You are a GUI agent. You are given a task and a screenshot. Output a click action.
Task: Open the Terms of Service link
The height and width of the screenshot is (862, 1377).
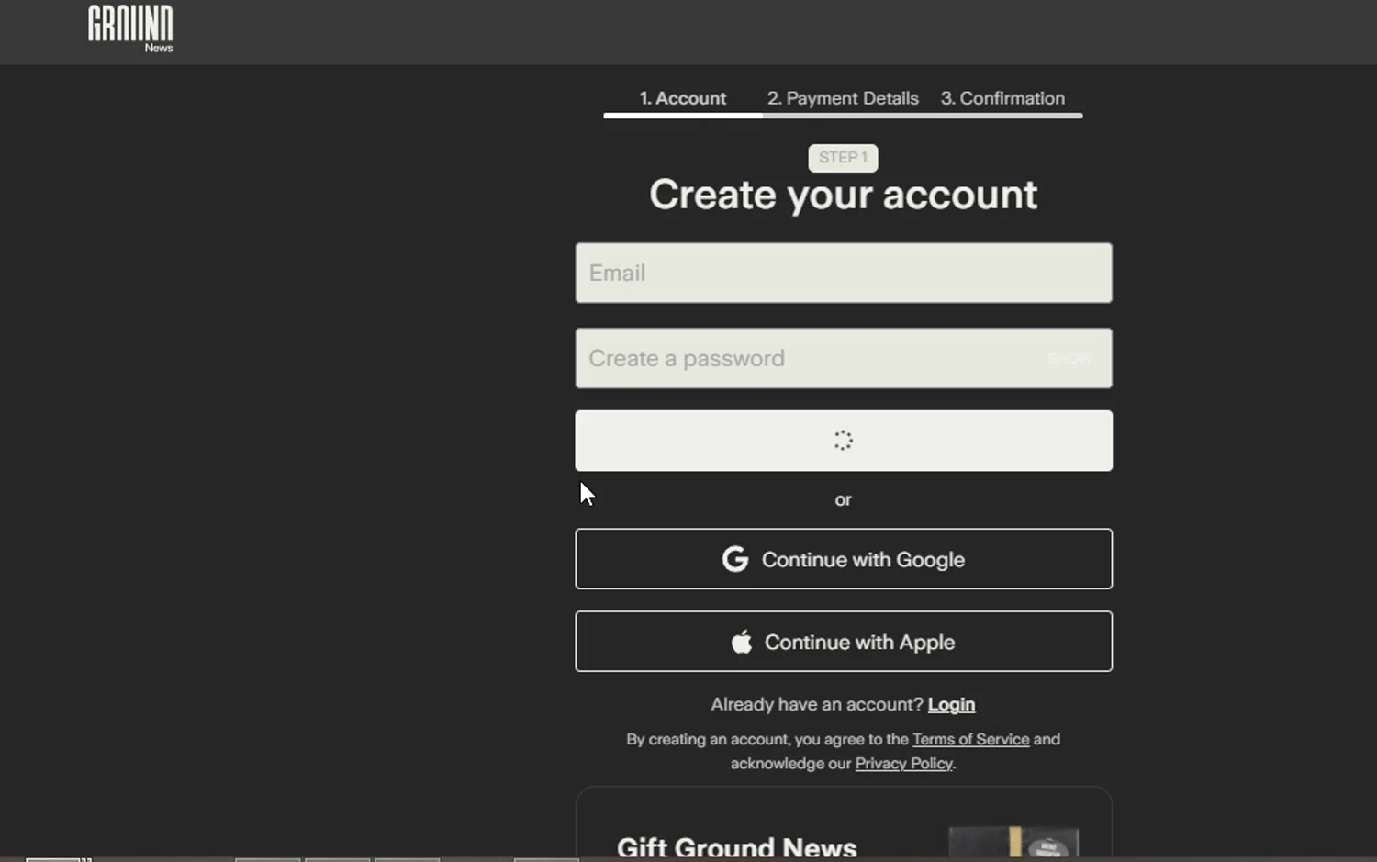pyautogui.click(x=970, y=739)
